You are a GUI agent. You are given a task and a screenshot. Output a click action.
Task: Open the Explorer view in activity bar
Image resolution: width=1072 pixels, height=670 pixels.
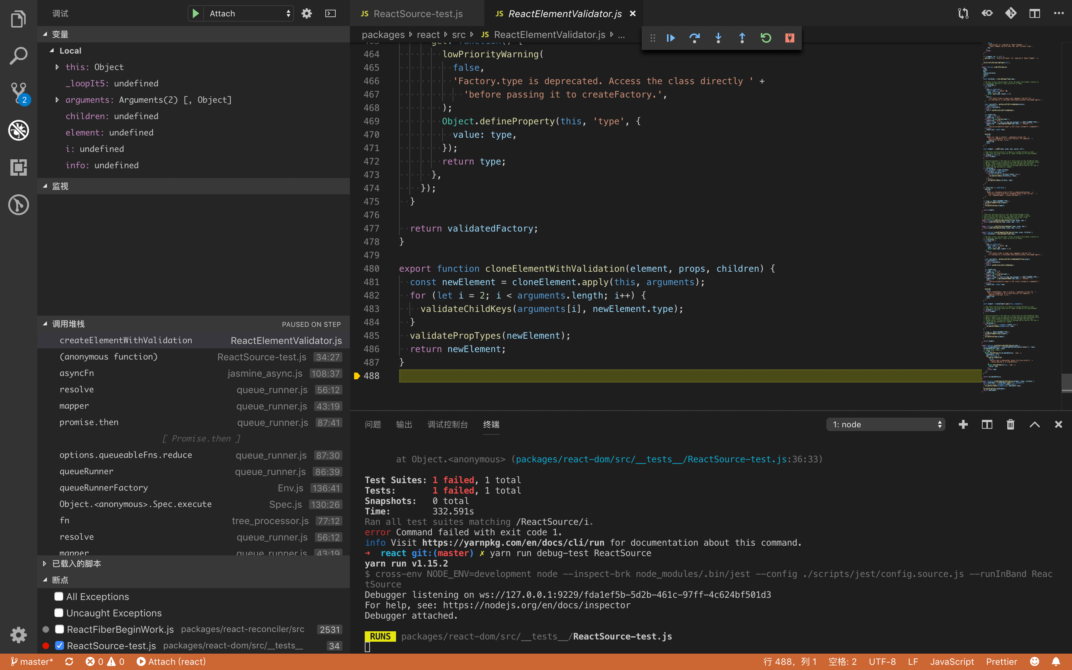click(18, 19)
